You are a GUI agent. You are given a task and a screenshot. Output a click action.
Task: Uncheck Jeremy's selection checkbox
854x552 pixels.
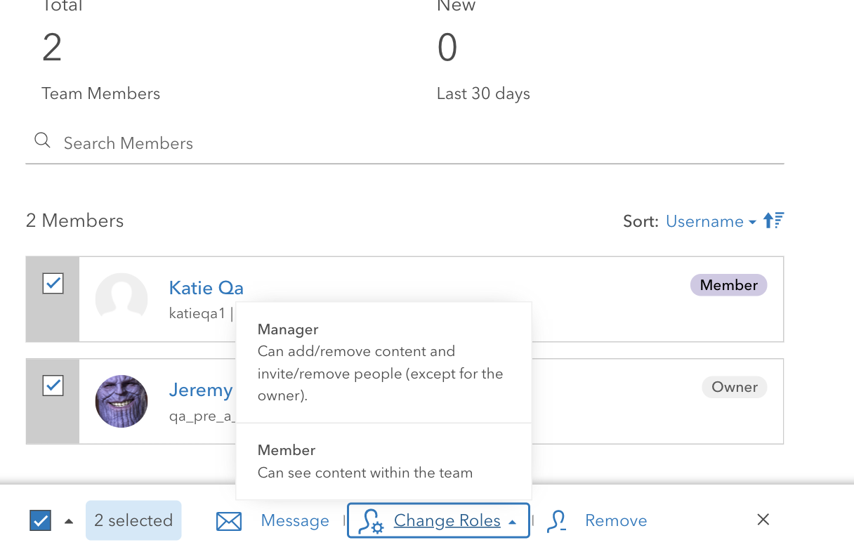point(52,385)
